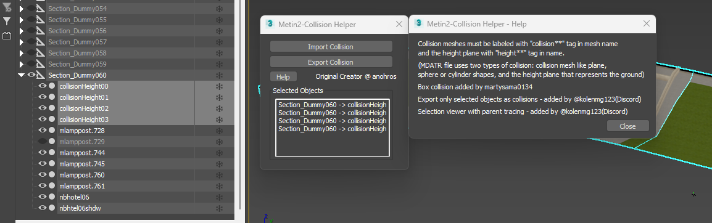Screen dimensions: 712x223
Task: Select mlamppost.761 object name
Action: pyautogui.click(x=82, y=186)
